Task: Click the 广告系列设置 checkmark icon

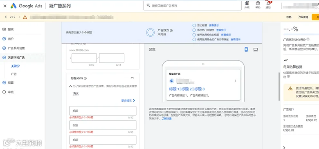Action: tap(4, 48)
